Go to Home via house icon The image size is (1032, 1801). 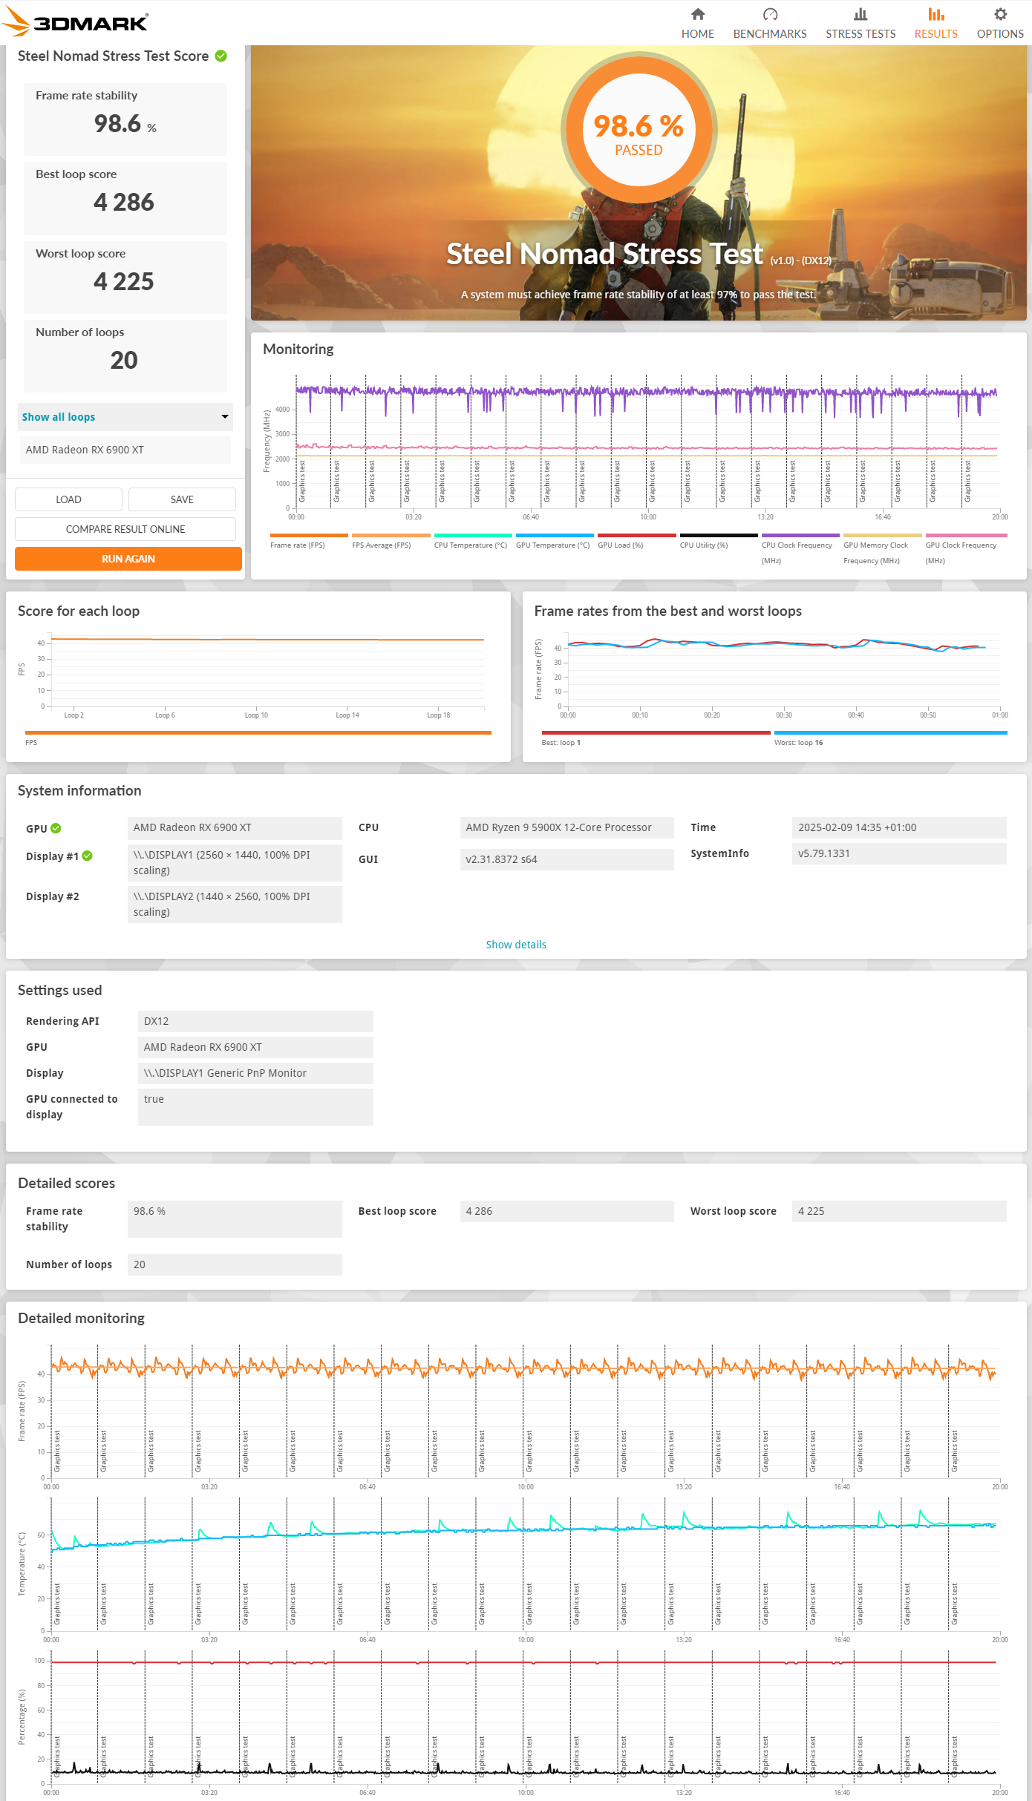click(x=698, y=14)
